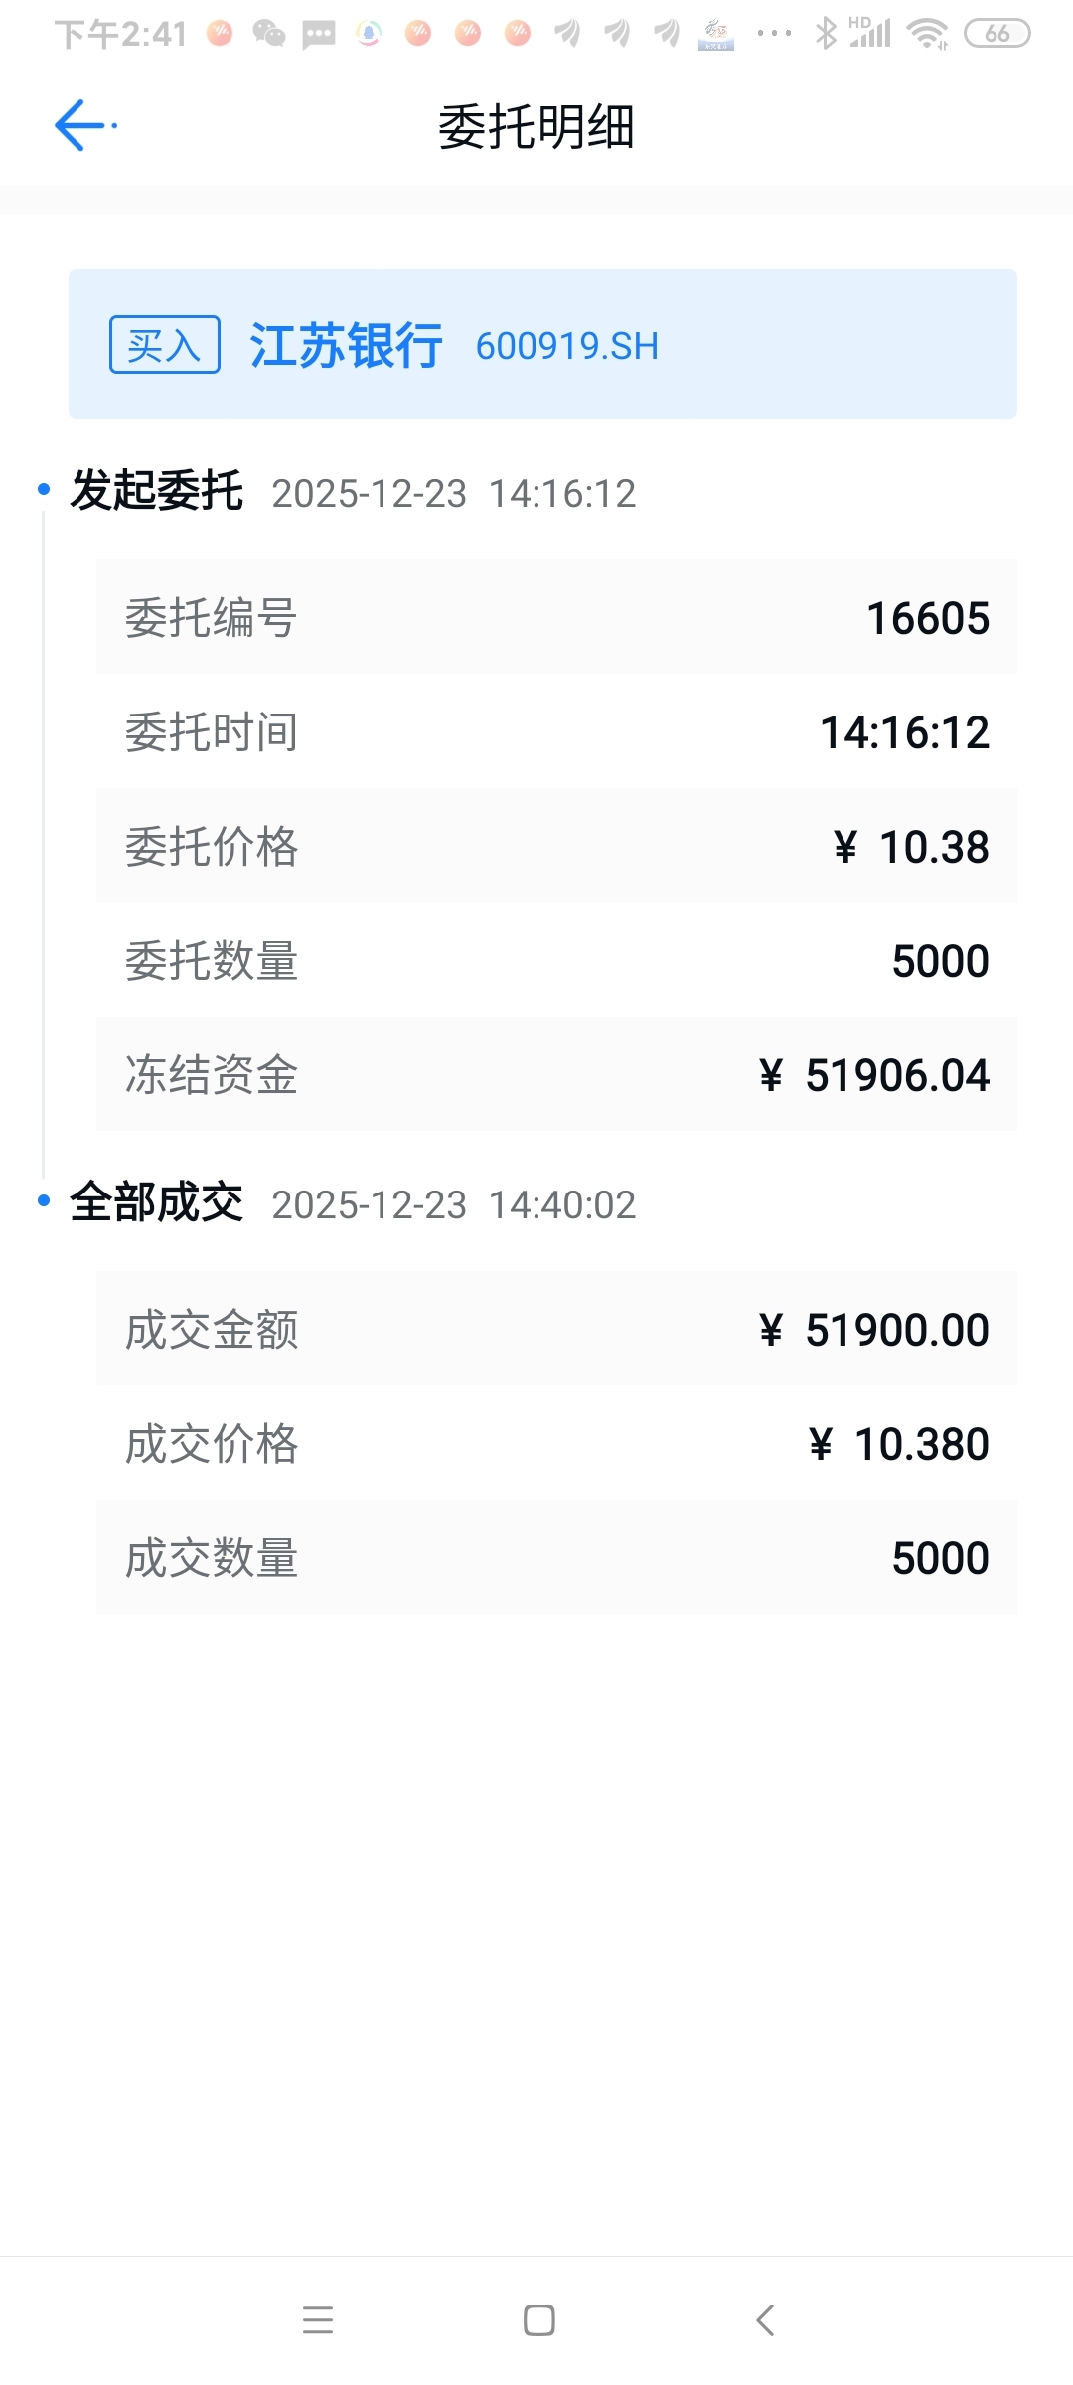Tap the three-dot notification overflow
This screenshot has height=2385, width=1073.
[x=774, y=34]
